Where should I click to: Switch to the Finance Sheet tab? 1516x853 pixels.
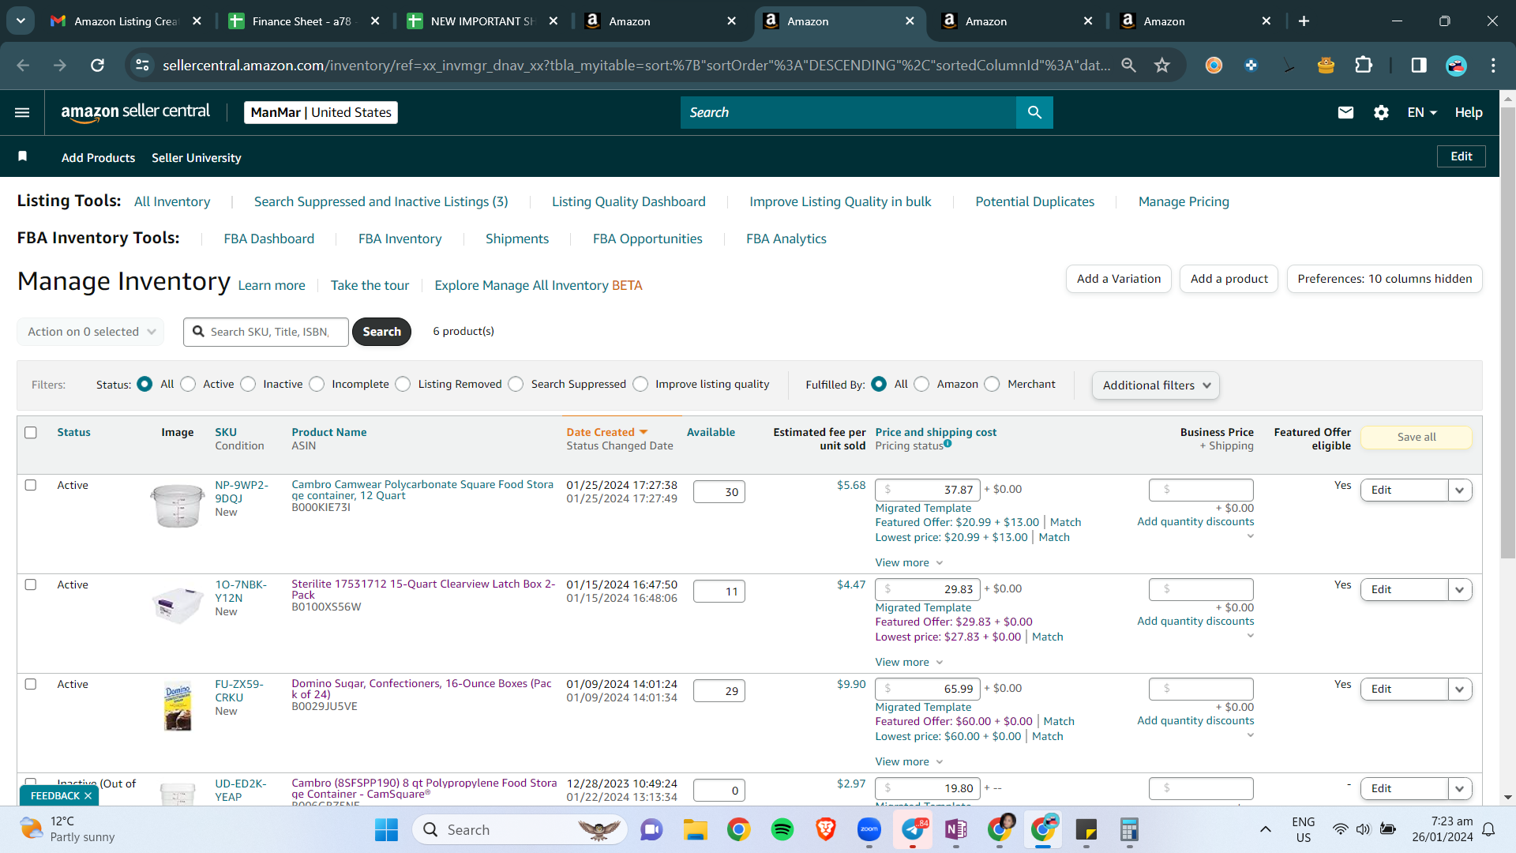click(x=304, y=21)
